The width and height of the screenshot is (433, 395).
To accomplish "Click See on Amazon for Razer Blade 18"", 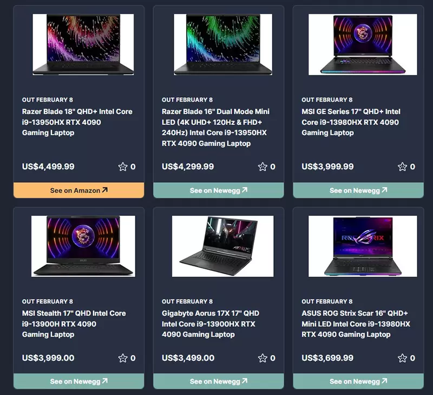I will (x=78, y=190).
